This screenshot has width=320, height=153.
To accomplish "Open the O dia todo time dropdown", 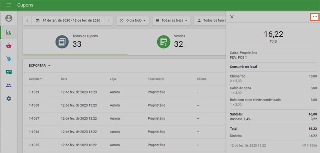I will (133, 21).
